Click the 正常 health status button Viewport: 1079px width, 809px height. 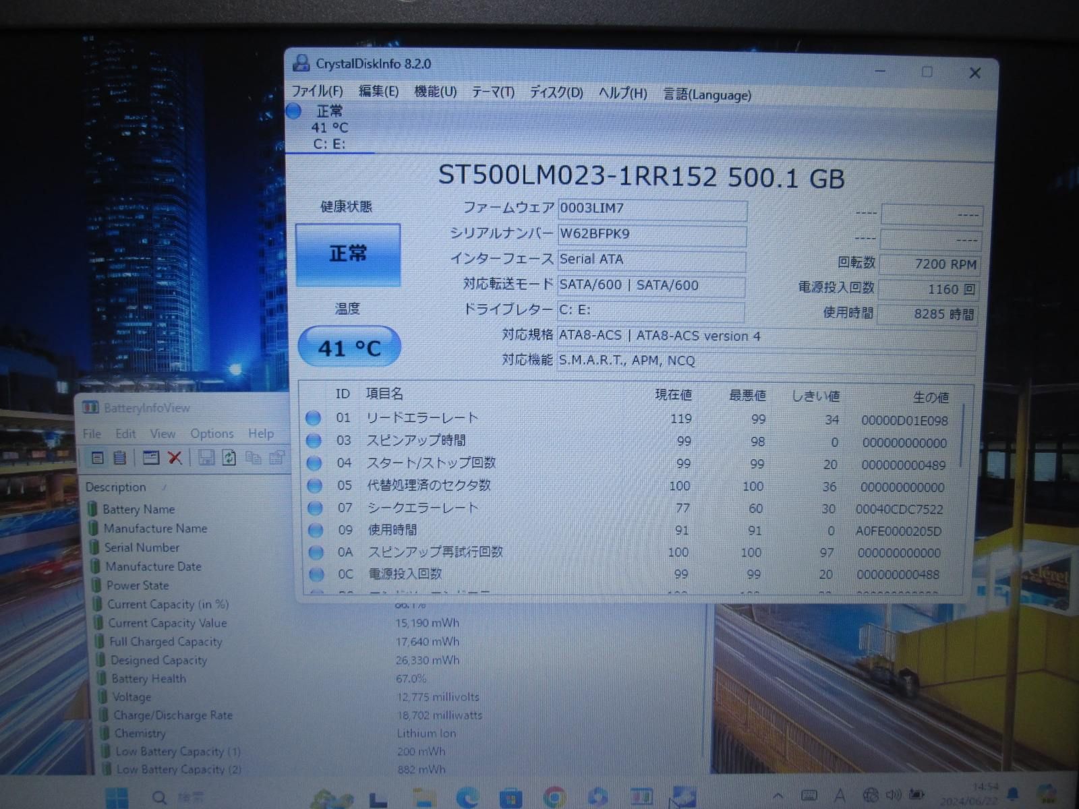[348, 254]
